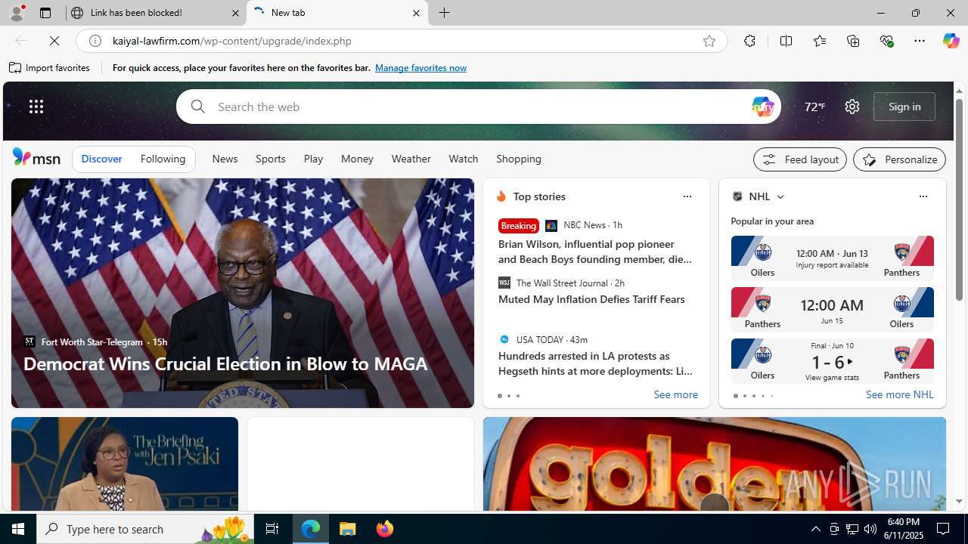Image resolution: width=968 pixels, height=544 pixels.
Task: Open notification center icon
Action: point(944,529)
